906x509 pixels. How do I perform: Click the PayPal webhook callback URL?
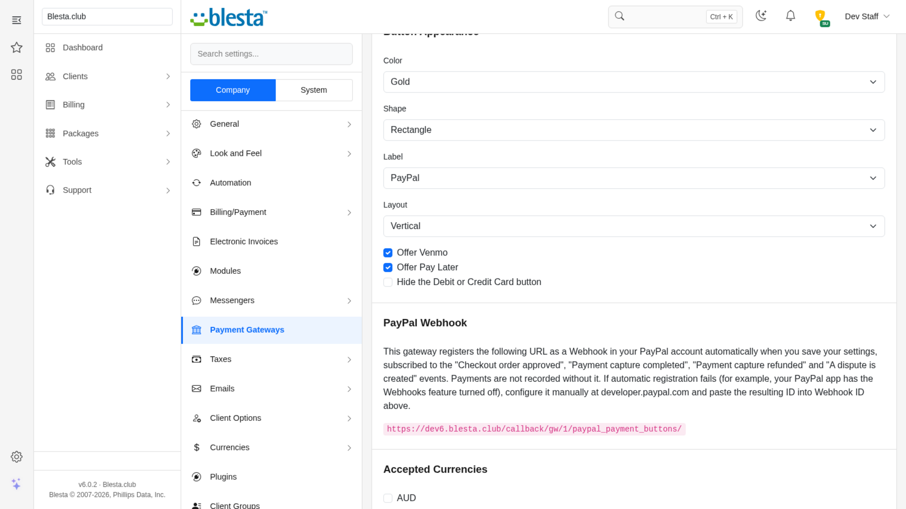(x=534, y=429)
